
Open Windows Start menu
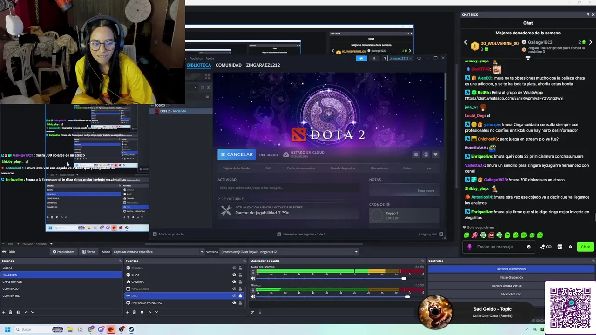click(7, 329)
